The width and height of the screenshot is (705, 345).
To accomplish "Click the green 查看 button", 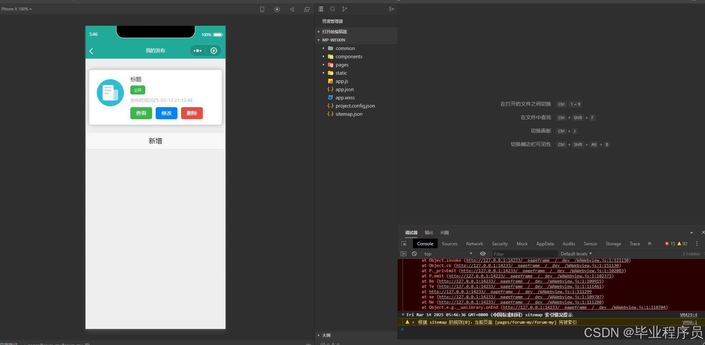I will pyautogui.click(x=141, y=113).
